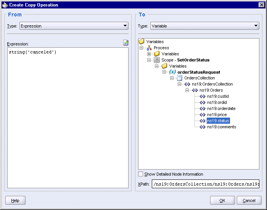Select the ns19:ordid tree item
Screen dimensions: 267x210
coord(217,102)
